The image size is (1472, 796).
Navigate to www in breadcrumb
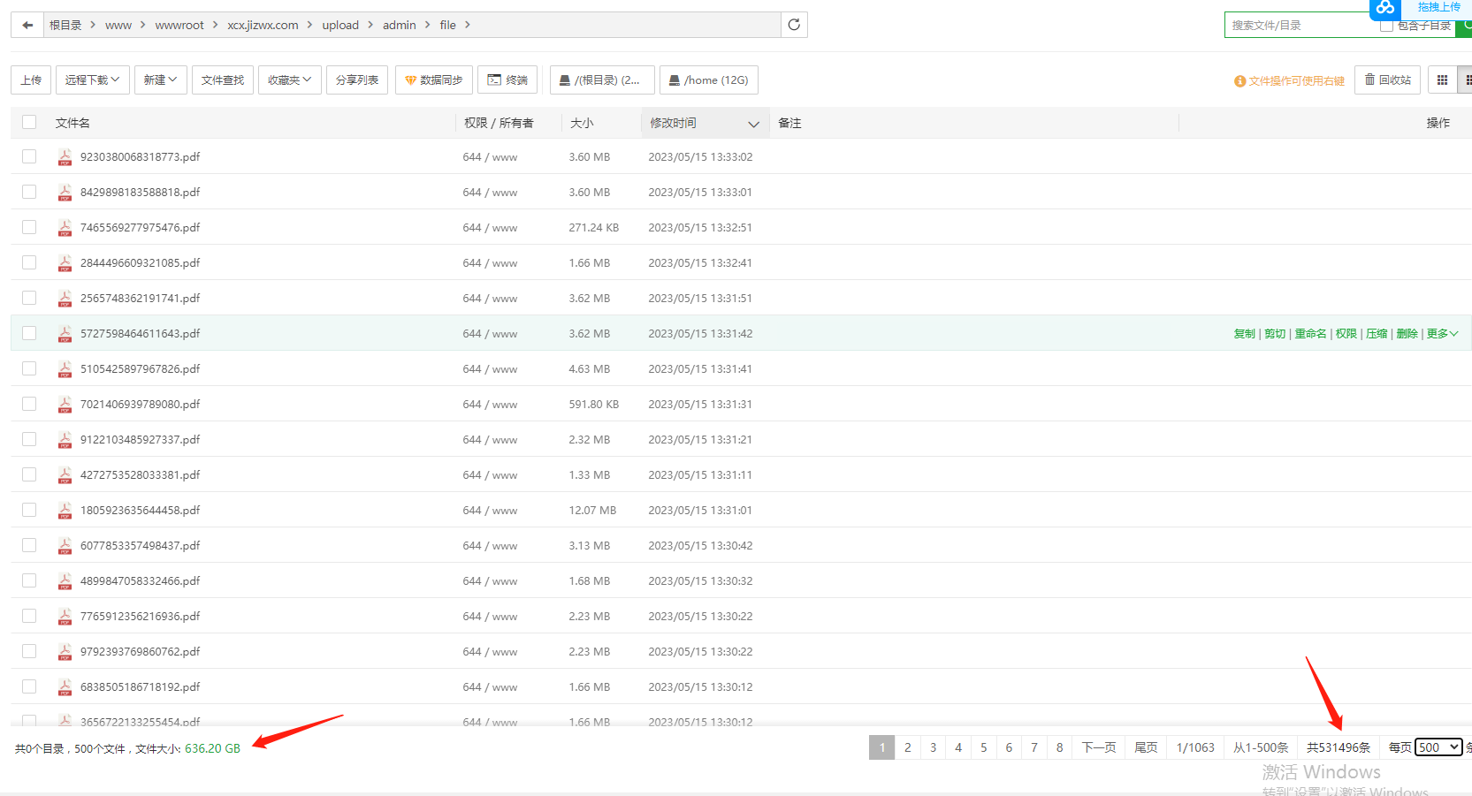point(118,25)
